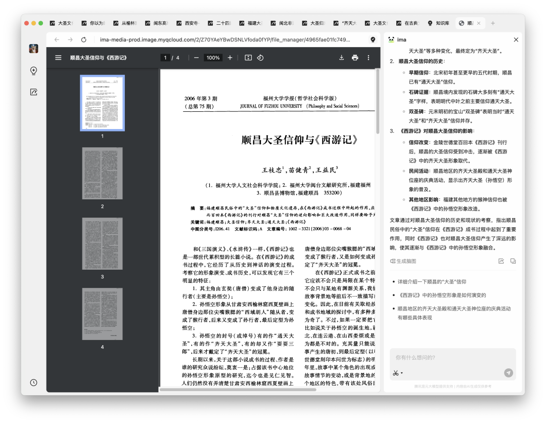Switch to the 你以为 tab

(94, 23)
